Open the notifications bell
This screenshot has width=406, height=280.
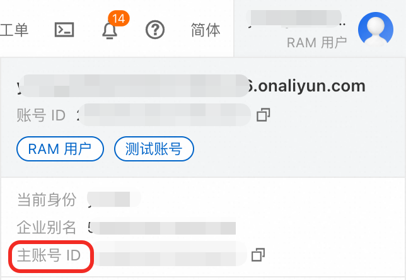110,30
